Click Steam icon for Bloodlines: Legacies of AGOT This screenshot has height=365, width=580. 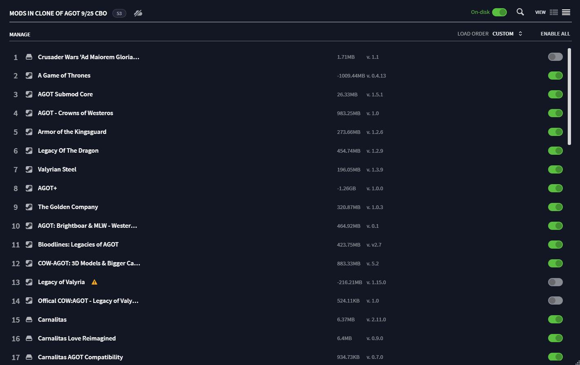(x=29, y=245)
